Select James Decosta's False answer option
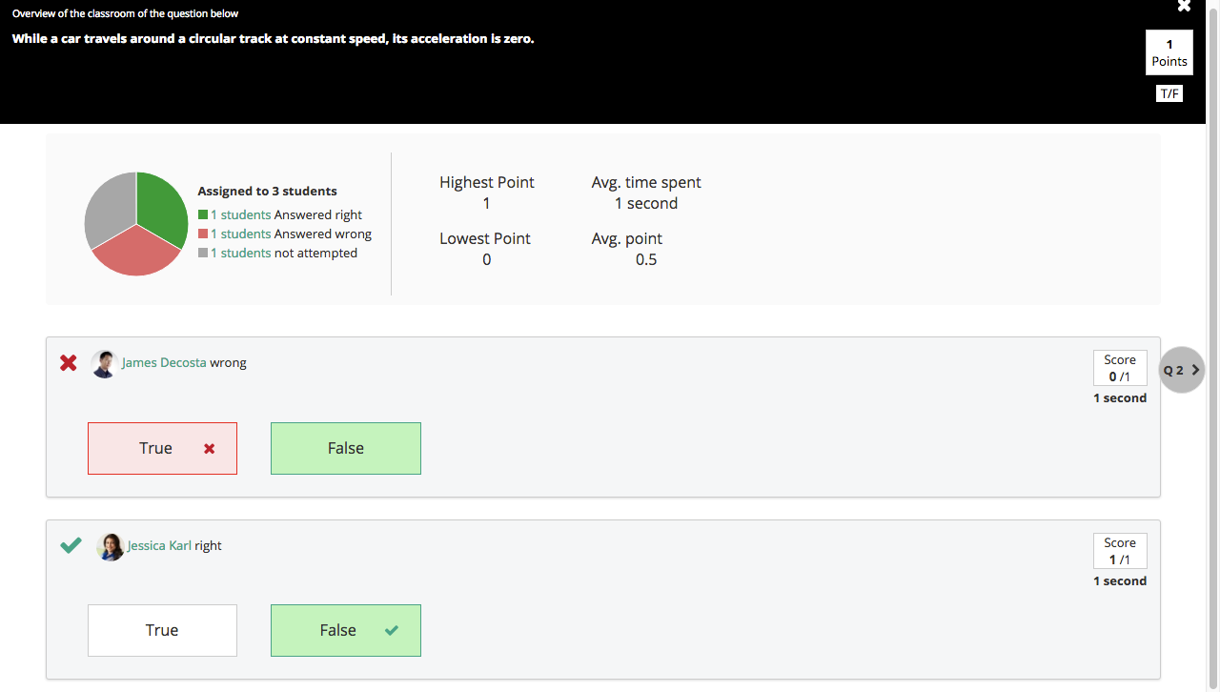 346,449
